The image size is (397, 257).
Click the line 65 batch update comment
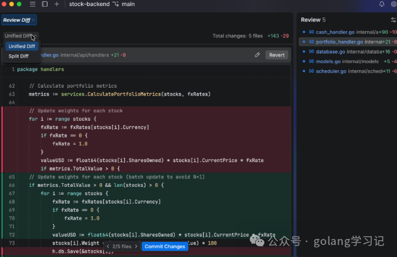point(117,177)
